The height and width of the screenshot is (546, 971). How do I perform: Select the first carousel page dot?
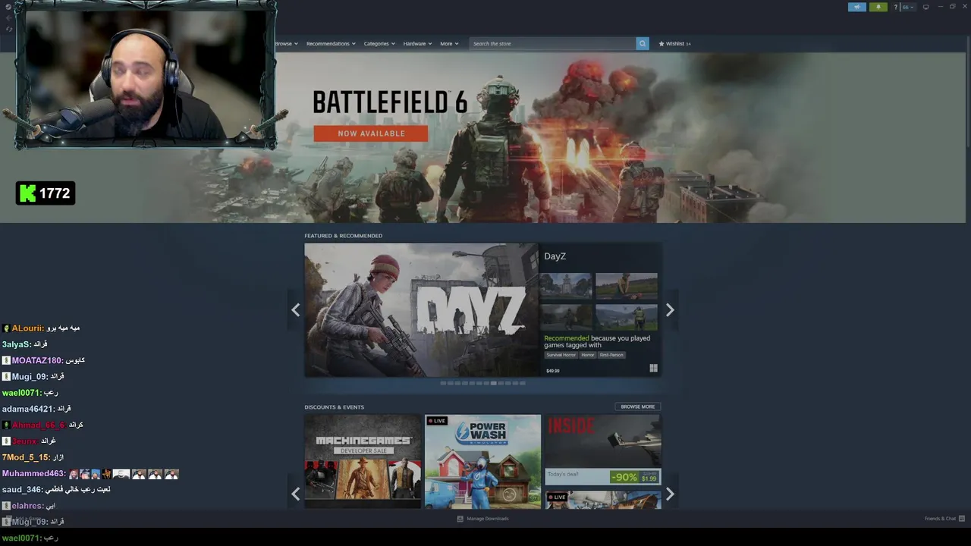pyautogui.click(x=443, y=383)
